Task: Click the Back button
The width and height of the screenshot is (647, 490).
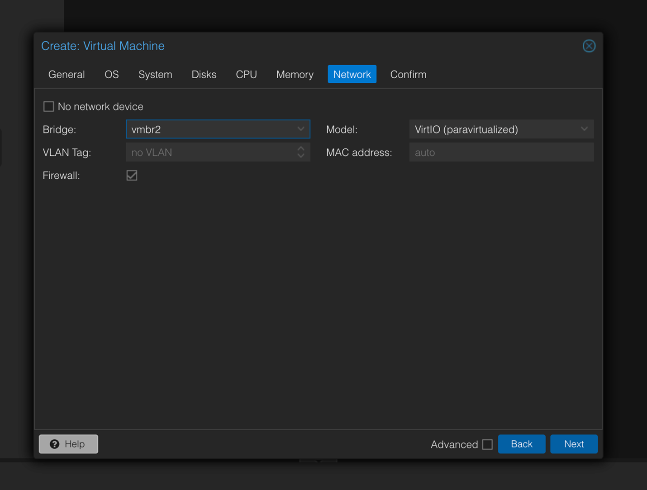Action: tap(521, 444)
